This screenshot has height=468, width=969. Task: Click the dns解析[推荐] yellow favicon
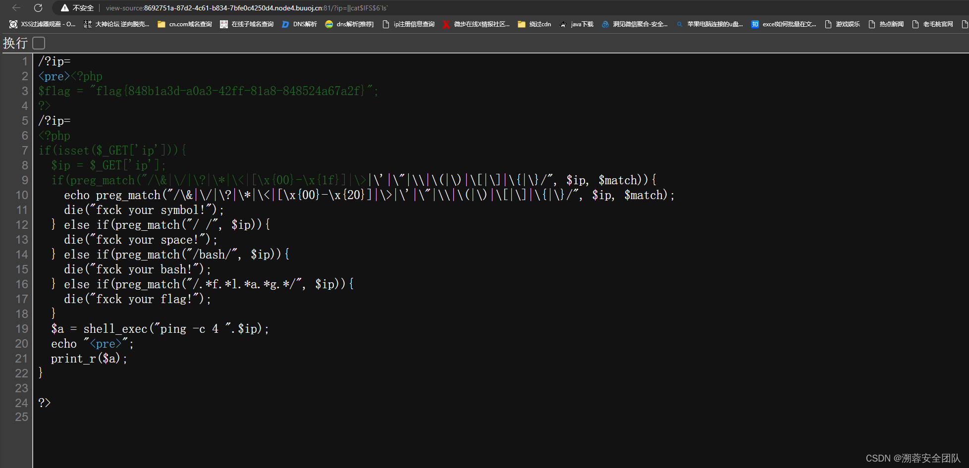click(328, 24)
